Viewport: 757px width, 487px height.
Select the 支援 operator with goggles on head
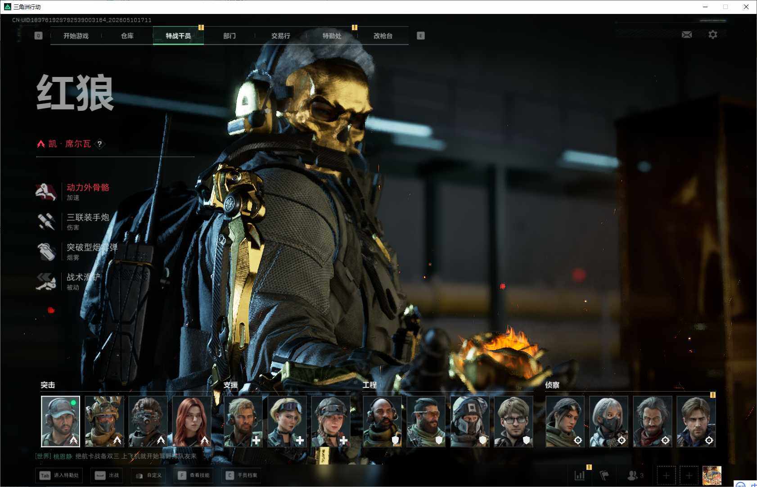(287, 422)
